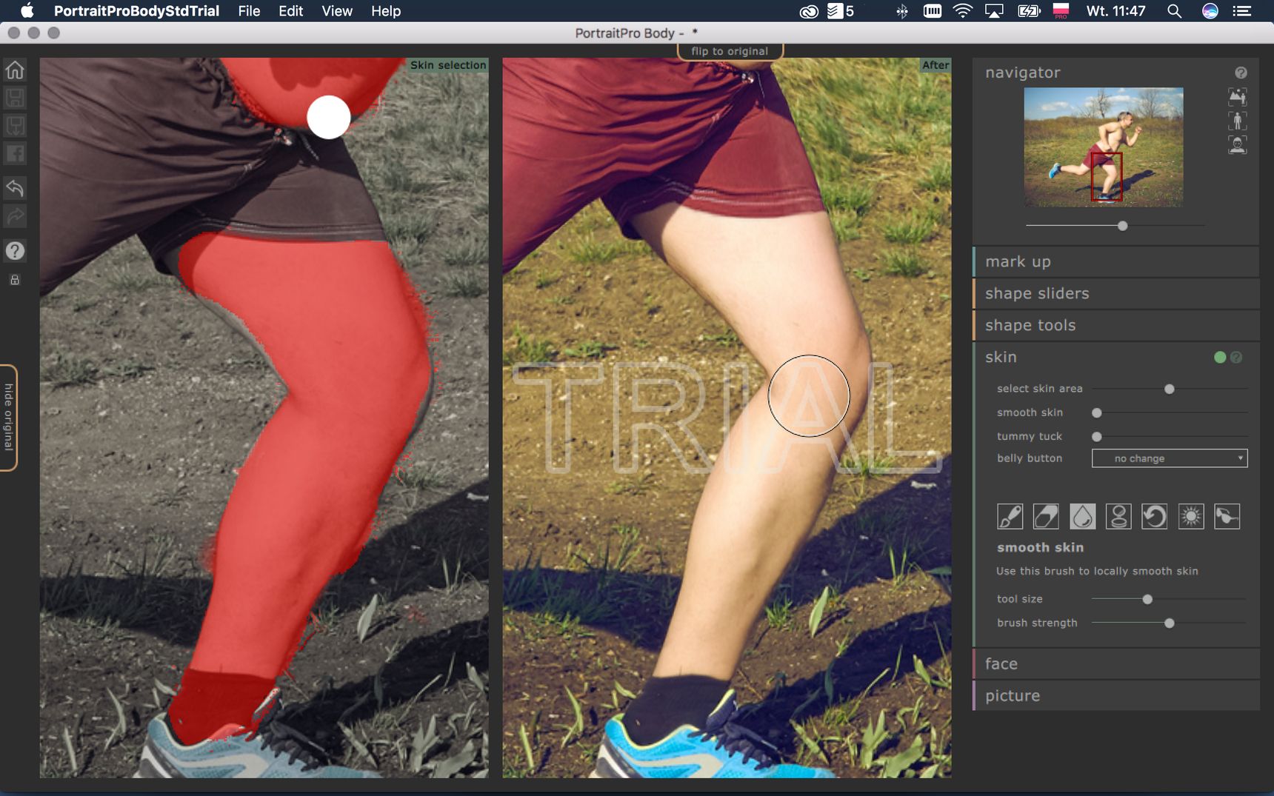Screen dimensions: 1274x796
Task: Expand the face section
Action: tap(1115, 663)
